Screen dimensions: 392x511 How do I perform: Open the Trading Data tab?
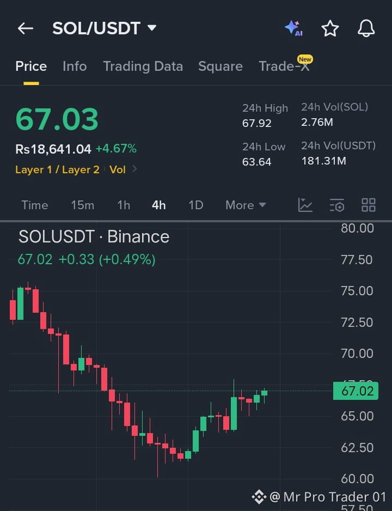point(143,66)
